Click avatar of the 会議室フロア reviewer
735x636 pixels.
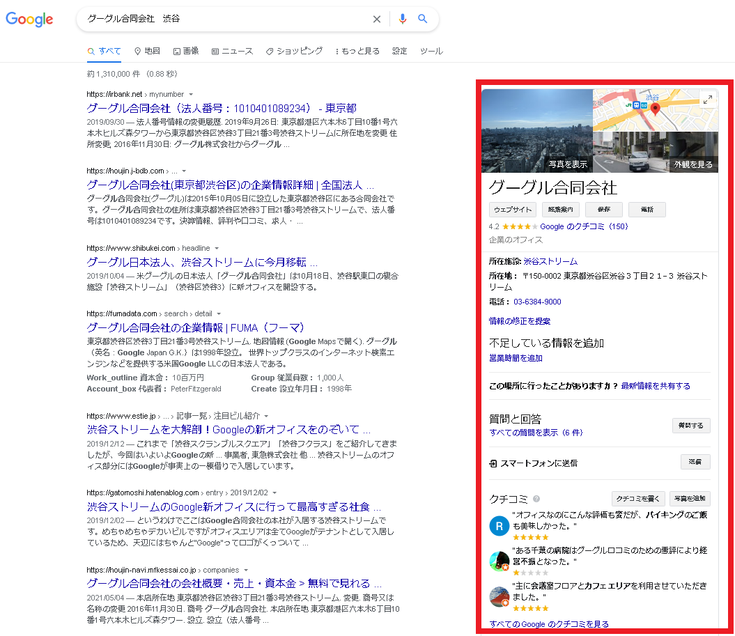pyautogui.click(x=500, y=596)
